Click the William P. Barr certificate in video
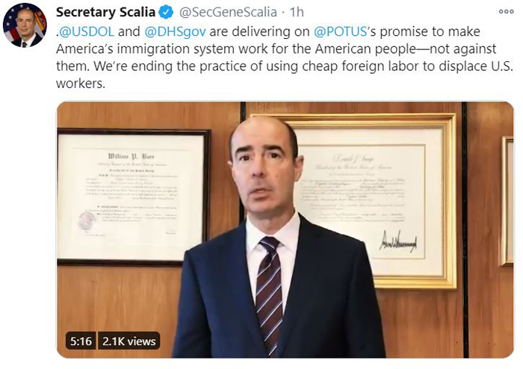The height and width of the screenshot is (369, 523). [134, 197]
